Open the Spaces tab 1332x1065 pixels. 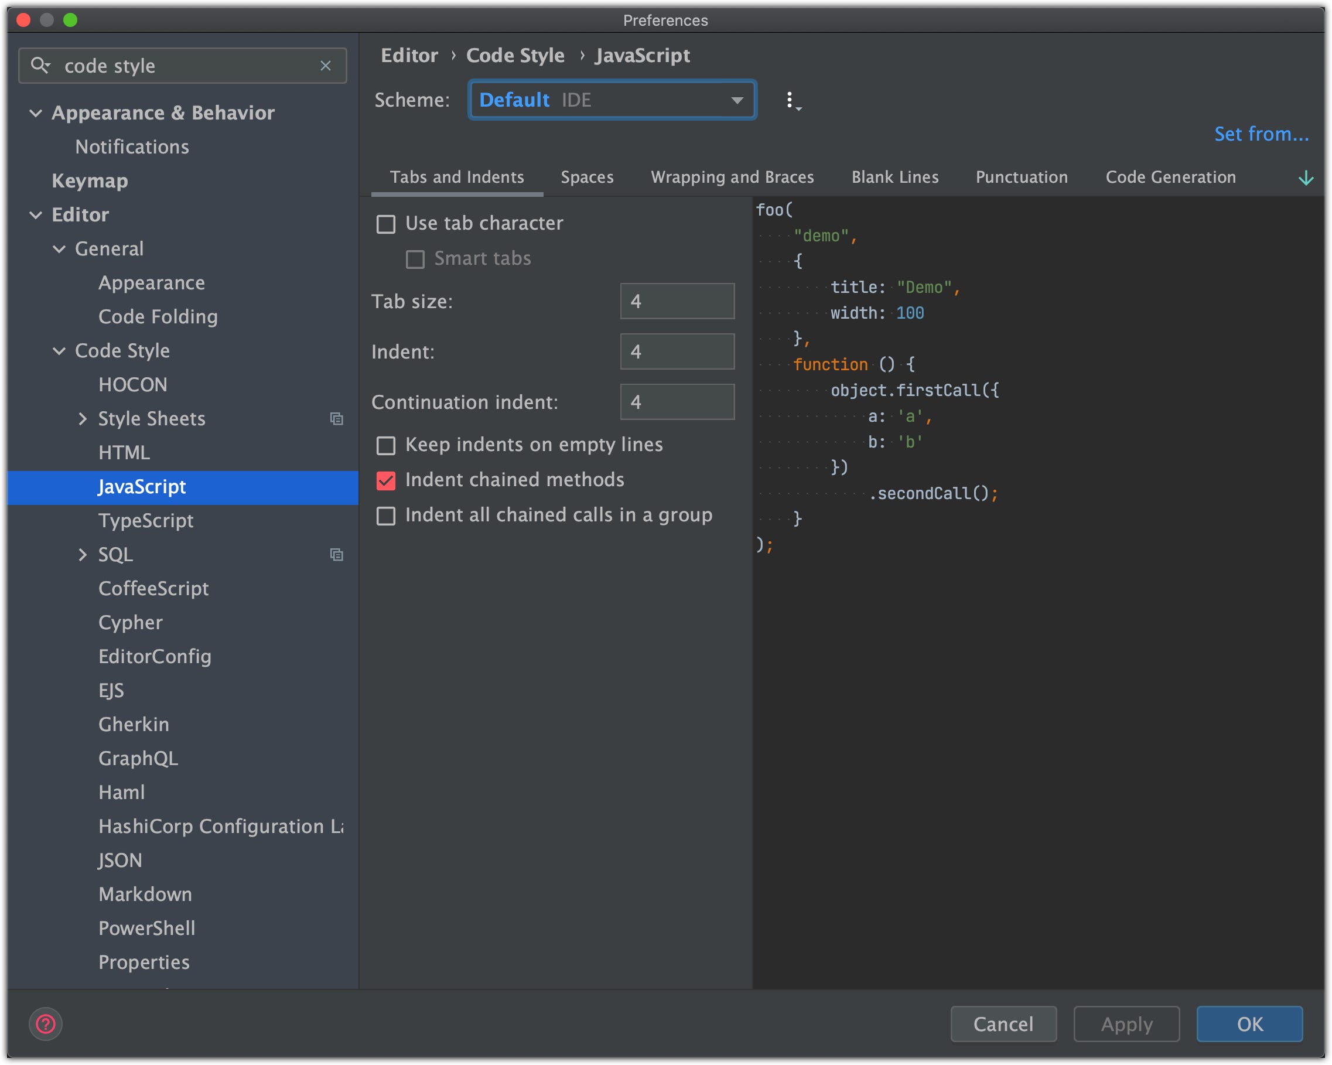click(586, 177)
